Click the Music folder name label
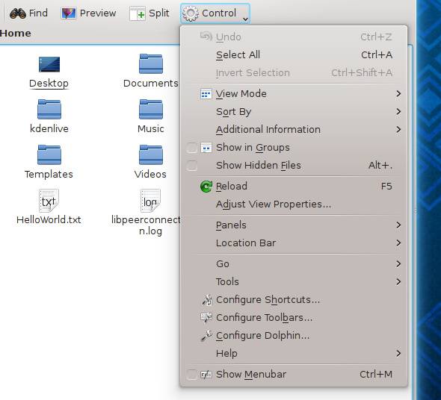Screen dimensions: 441x400 (x=151, y=129)
